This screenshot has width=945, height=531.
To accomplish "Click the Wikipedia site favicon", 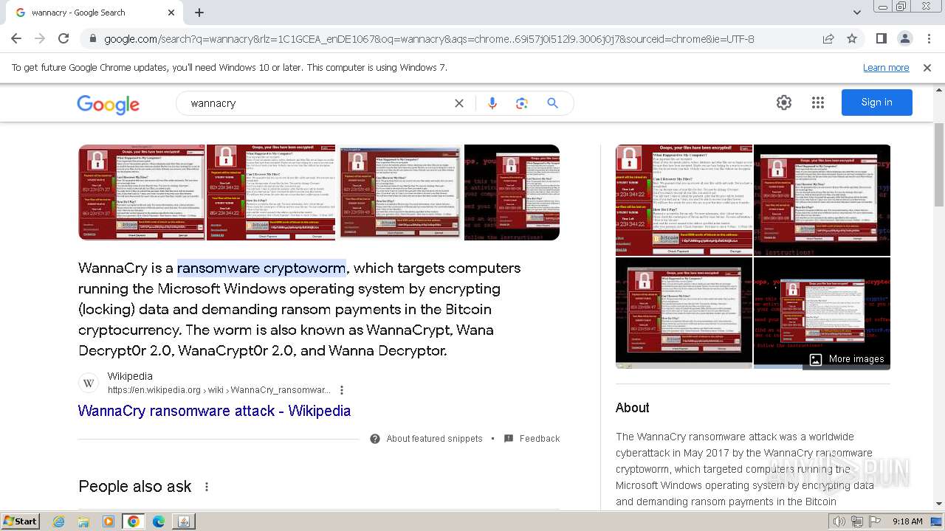I will coord(89,383).
